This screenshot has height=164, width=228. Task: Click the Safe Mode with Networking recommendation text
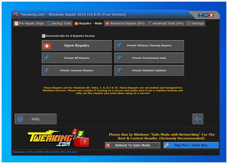[x=161, y=136]
